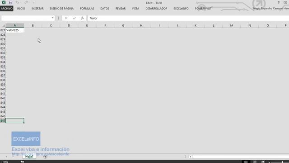Select row 835 header

tap(3, 67)
